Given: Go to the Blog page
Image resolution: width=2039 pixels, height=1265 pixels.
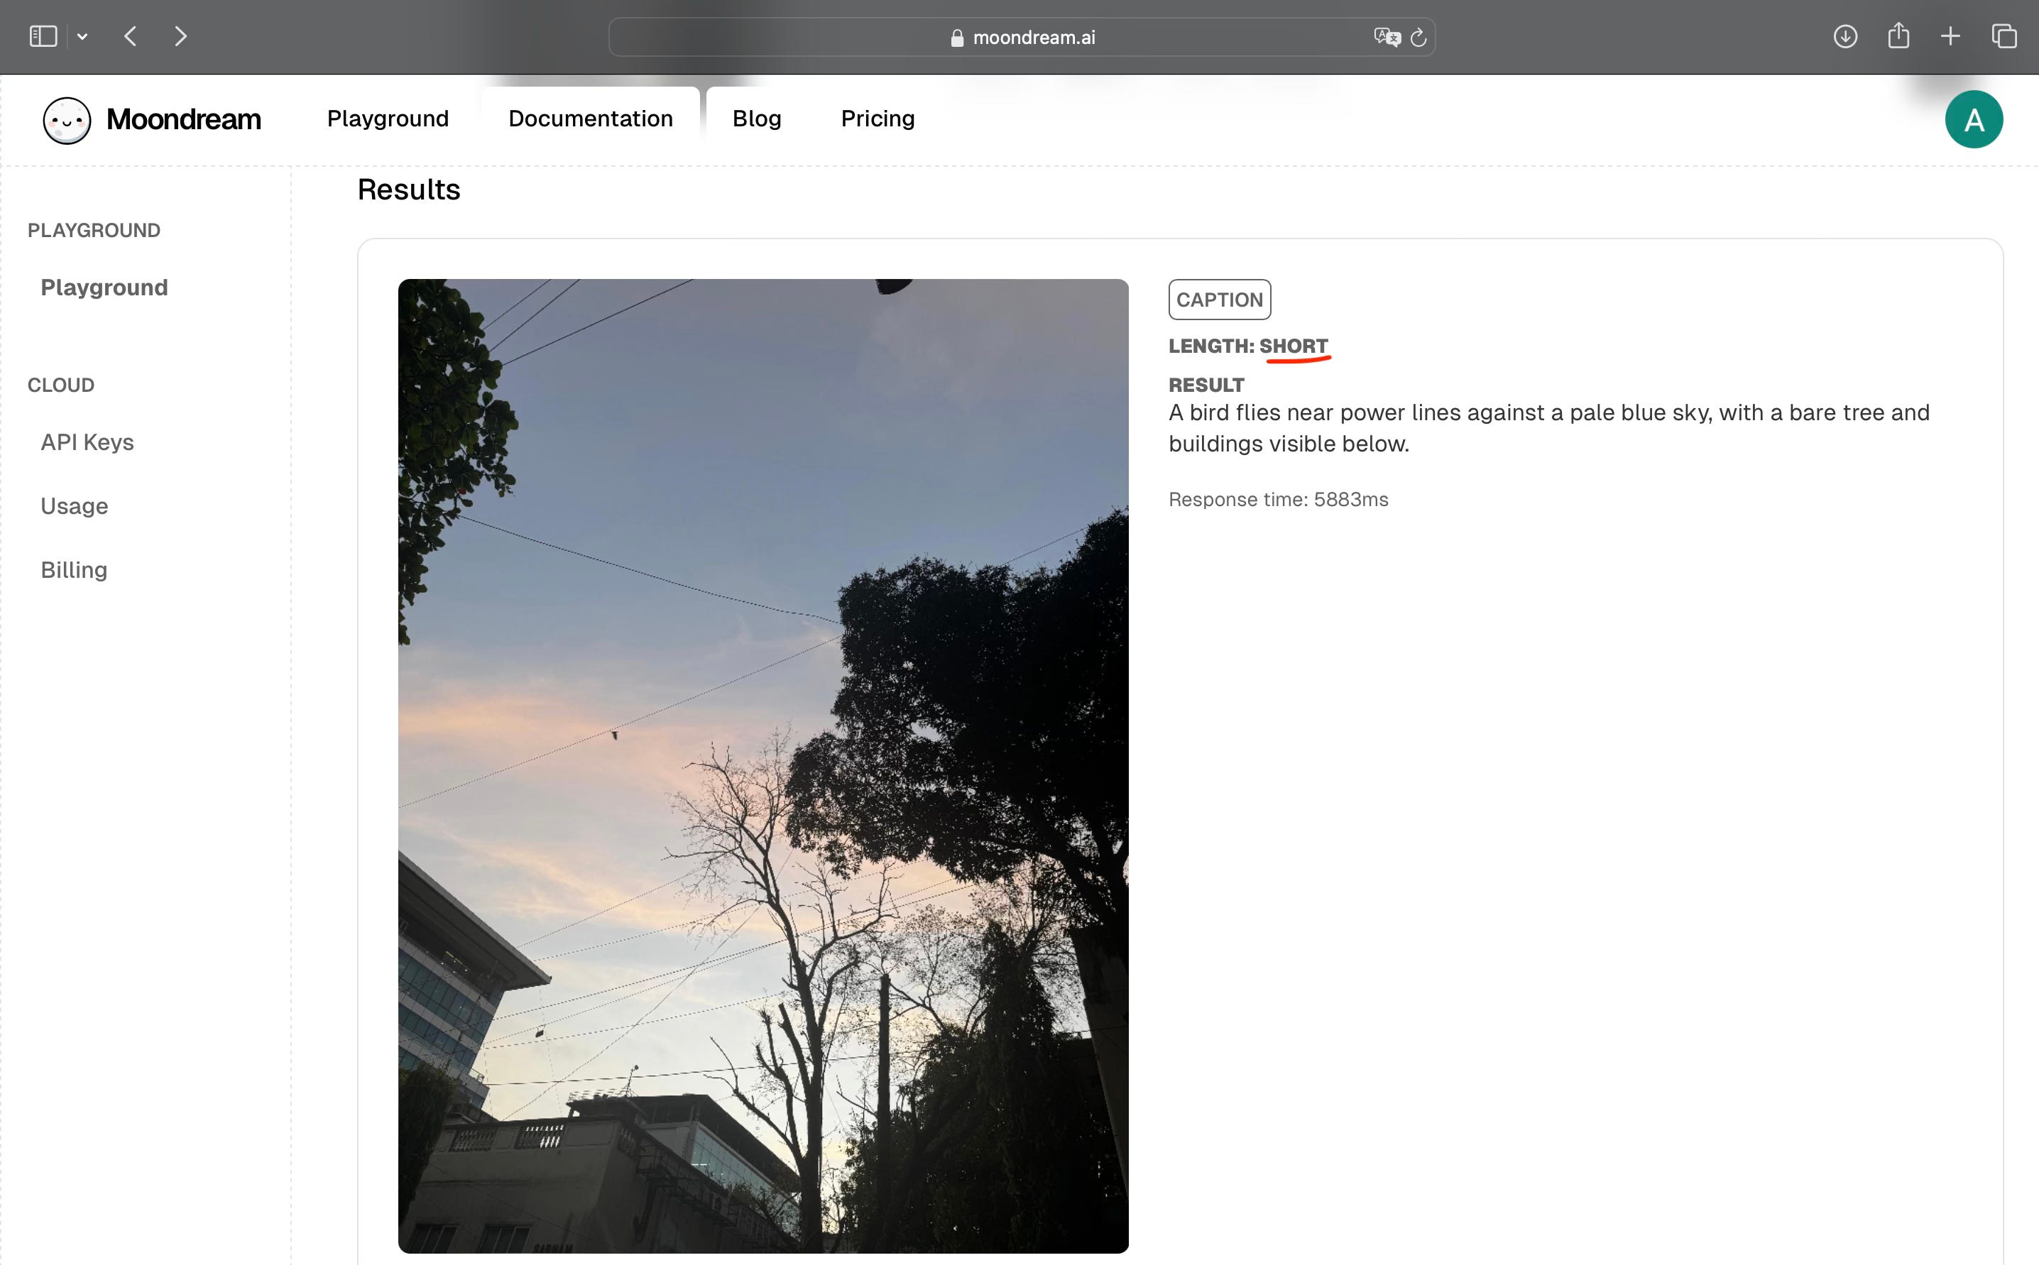Looking at the screenshot, I should [x=756, y=119].
